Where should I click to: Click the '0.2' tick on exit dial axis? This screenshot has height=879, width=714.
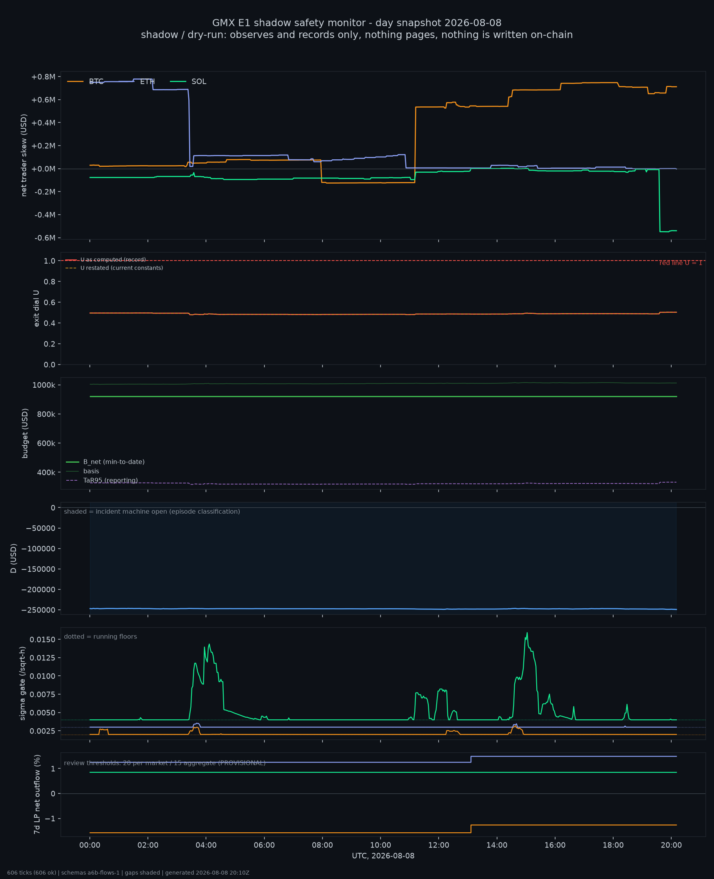(50, 344)
